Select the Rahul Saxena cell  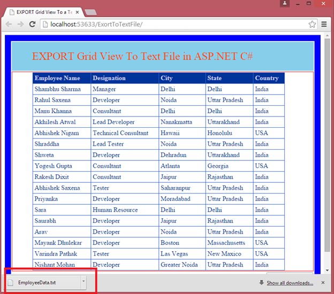pos(62,100)
